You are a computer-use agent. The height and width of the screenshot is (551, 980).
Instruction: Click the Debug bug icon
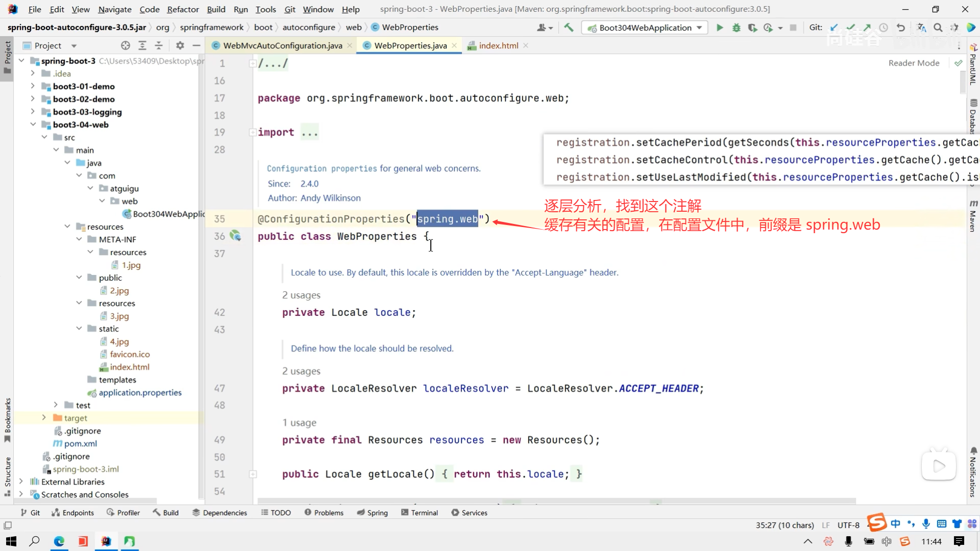pos(736,28)
